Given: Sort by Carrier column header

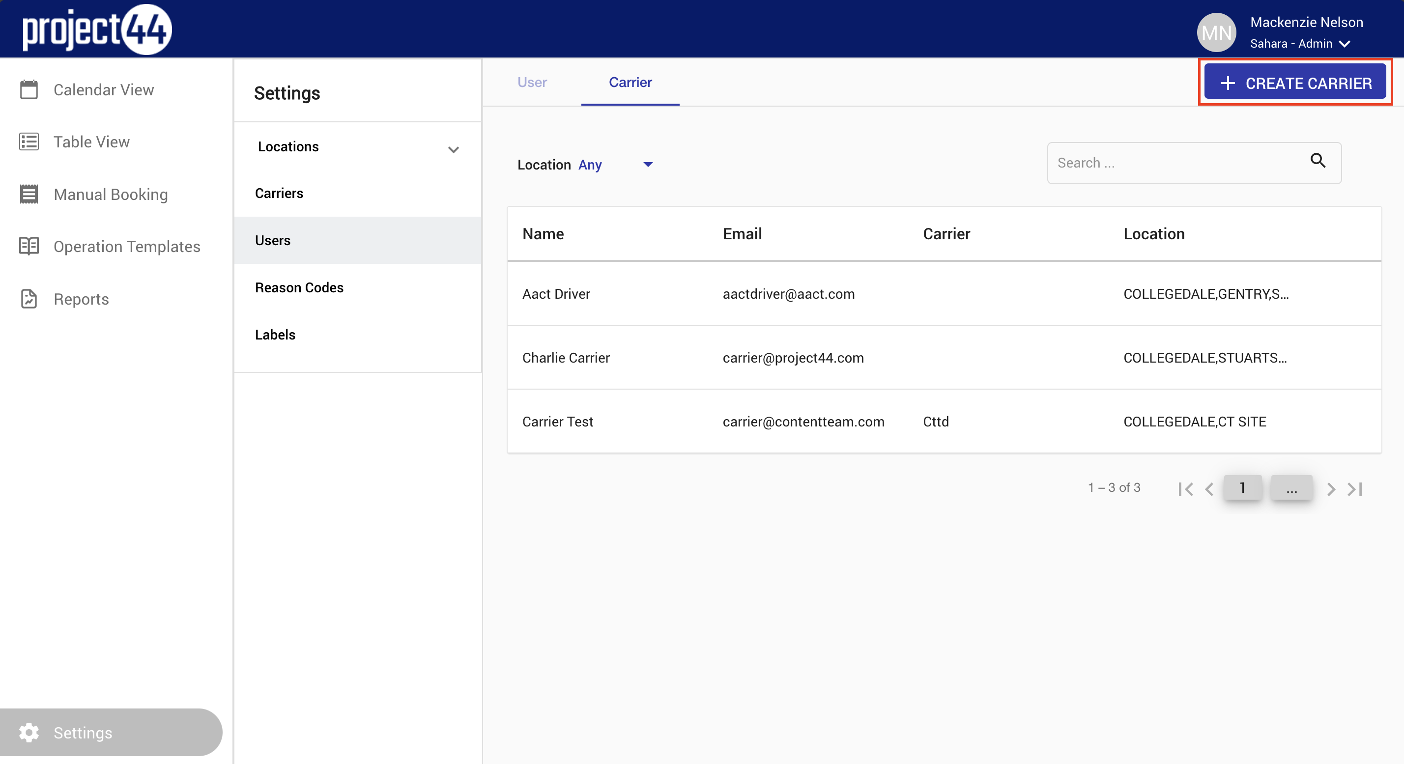Looking at the screenshot, I should click(x=946, y=234).
